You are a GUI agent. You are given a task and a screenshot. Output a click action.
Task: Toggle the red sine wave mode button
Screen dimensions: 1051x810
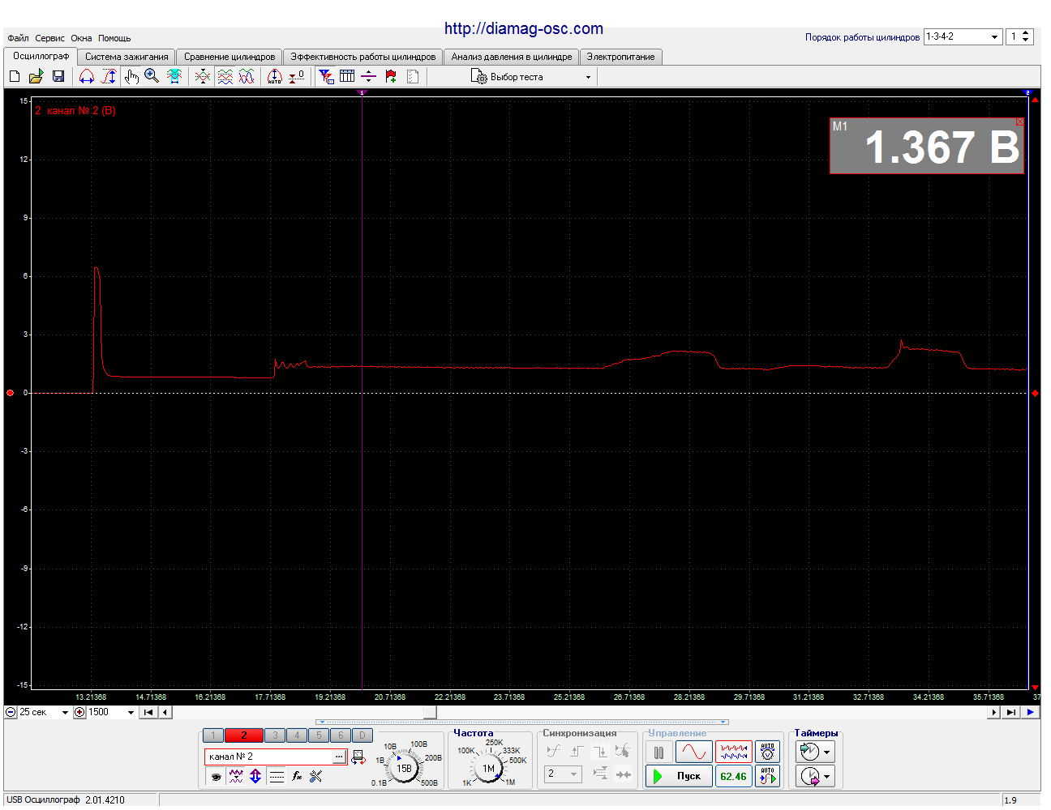694,752
